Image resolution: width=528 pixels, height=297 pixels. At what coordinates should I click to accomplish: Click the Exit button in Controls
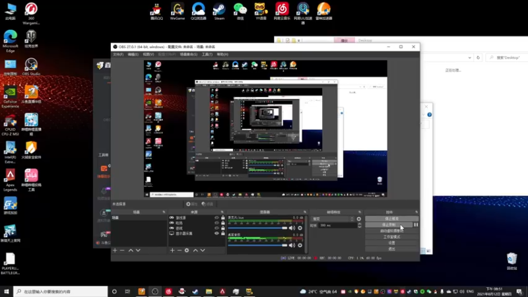(x=391, y=249)
